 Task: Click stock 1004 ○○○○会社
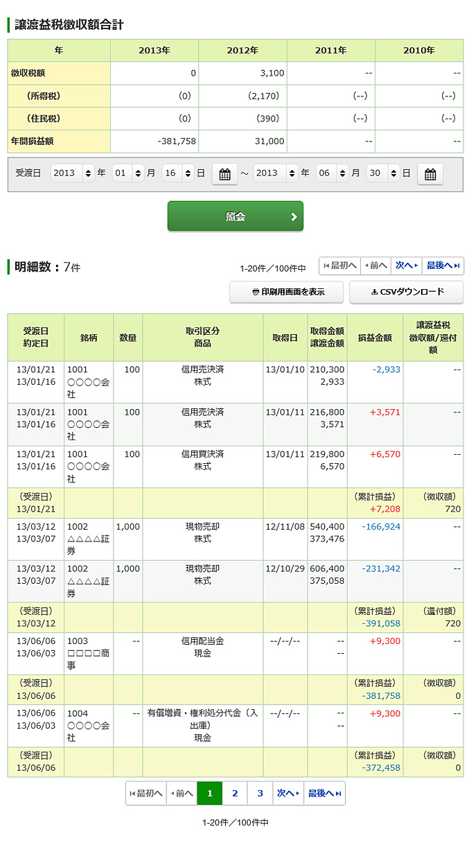pyautogui.click(x=88, y=725)
